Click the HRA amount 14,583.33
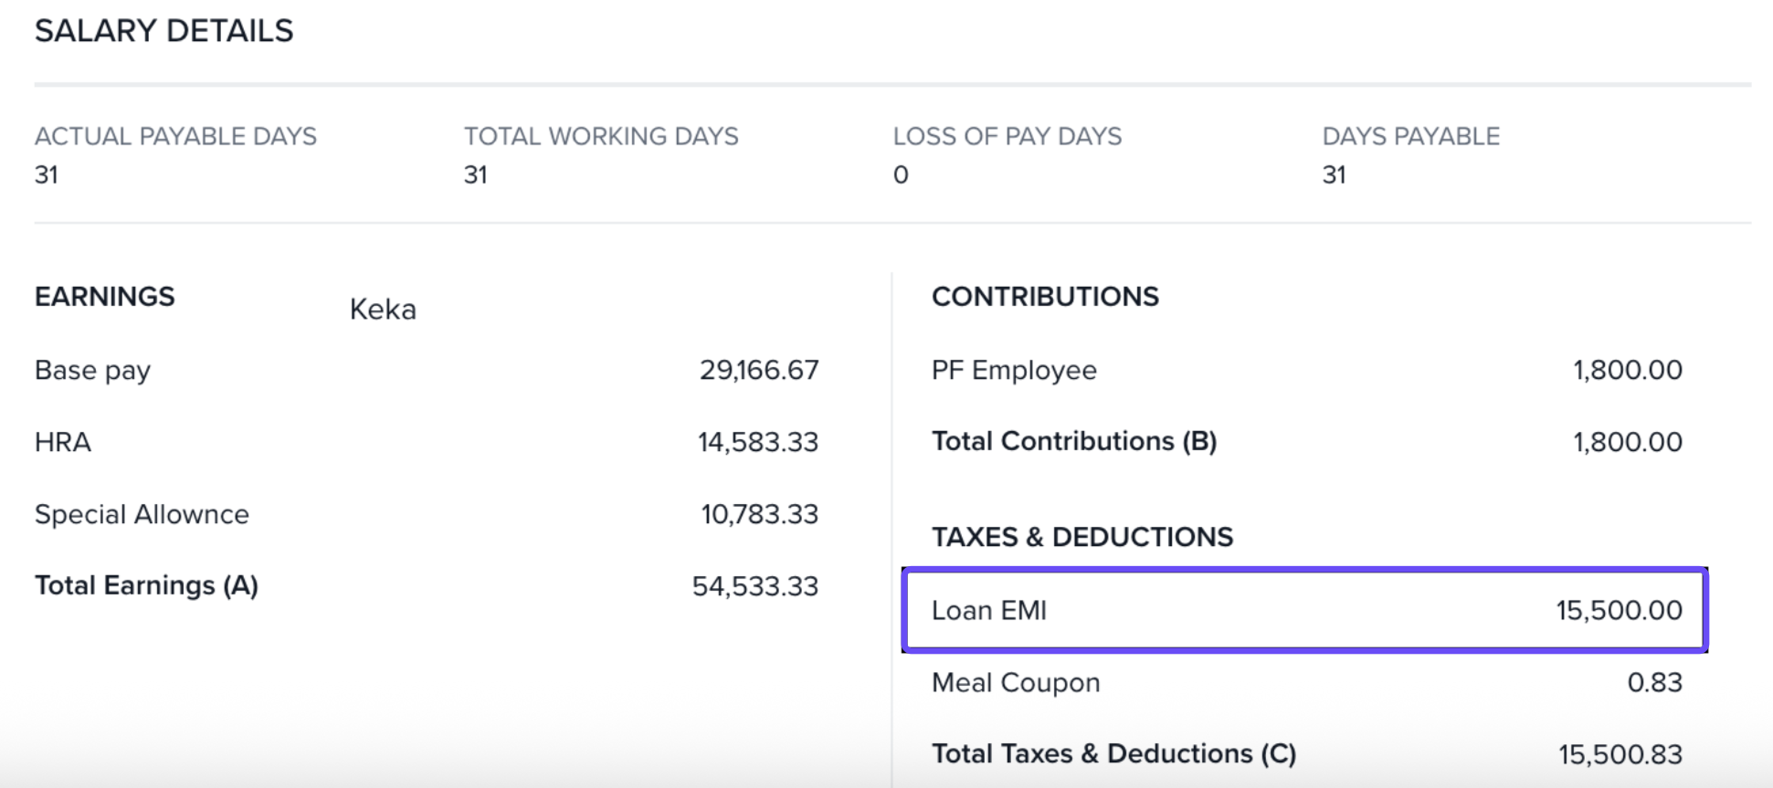 click(x=757, y=443)
